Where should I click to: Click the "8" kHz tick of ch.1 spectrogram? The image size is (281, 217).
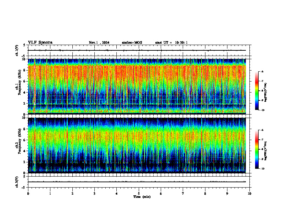point(25,70)
